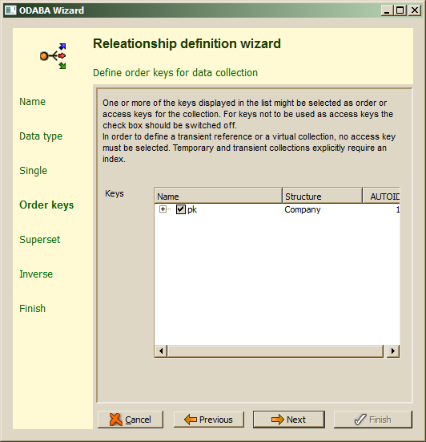The width and height of the screenshot is (426, 442).
Task: Click the orange left arrow Previous icon
Action: 191,420
